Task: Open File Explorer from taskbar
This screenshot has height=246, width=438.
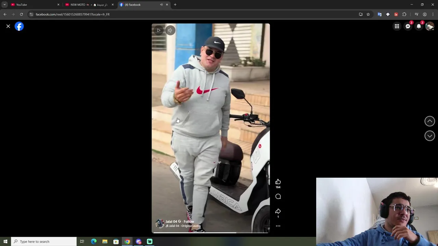Action: coord(105,242)
